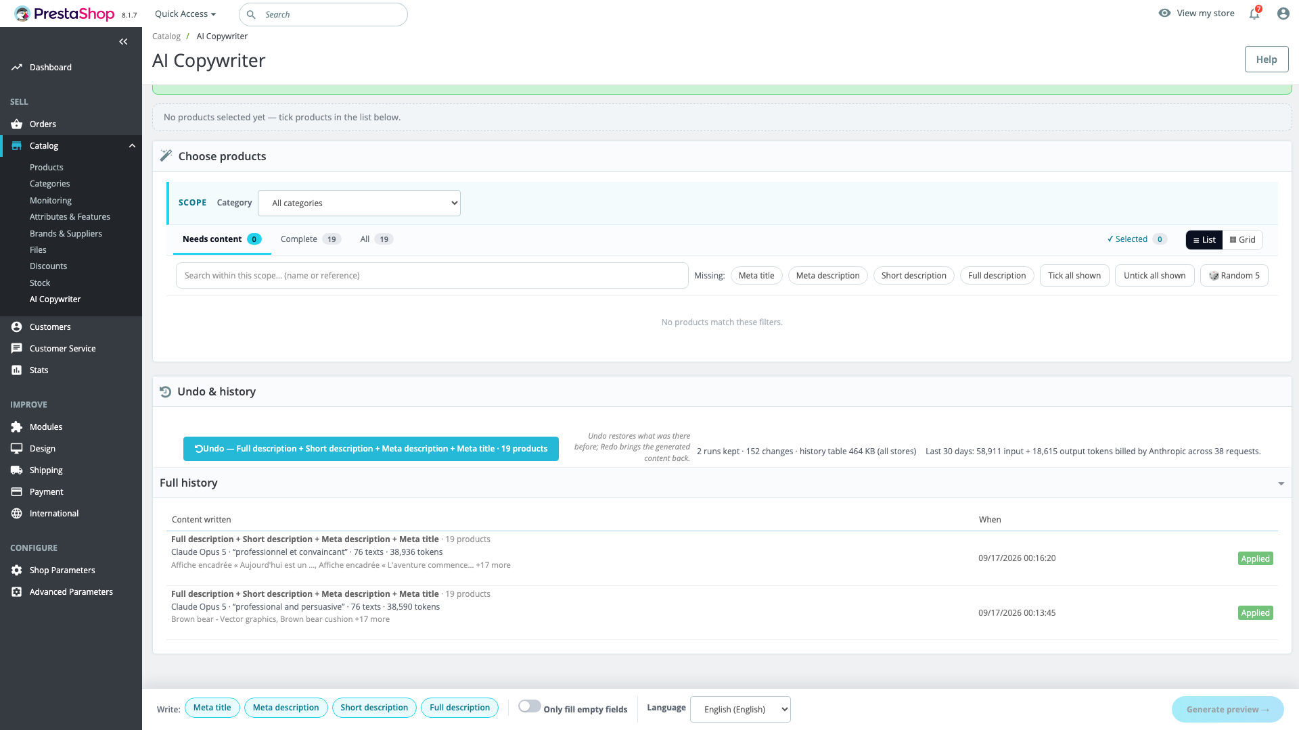Click the Catalog store icon
The width and height of the screenshot is (1299, 730).
pos(17,146)
